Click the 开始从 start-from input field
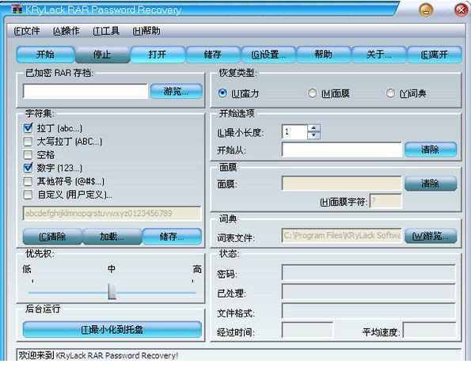471x375 pixels. pyautogui.click(x=342, y=150)
